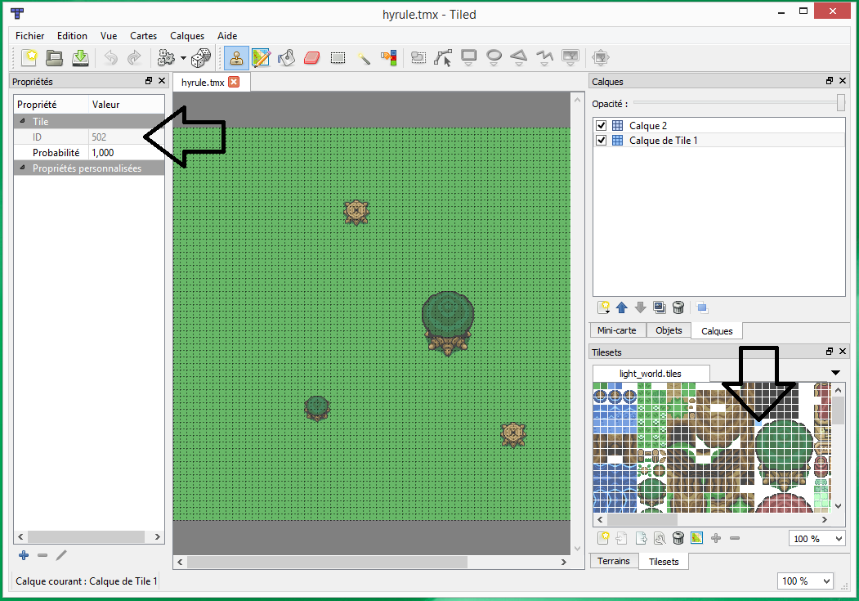Select the Insert Polyline tool

click(544, 57)
